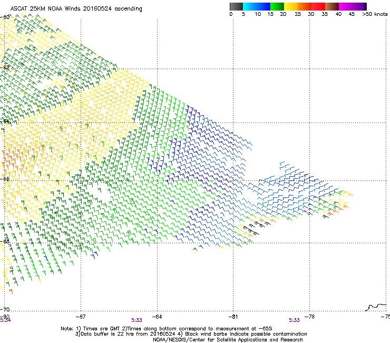Click the purple '5:33' stamp near -84
Image resolution: width=390 pixels, height=343 pixels.
(x=137, y=320)
